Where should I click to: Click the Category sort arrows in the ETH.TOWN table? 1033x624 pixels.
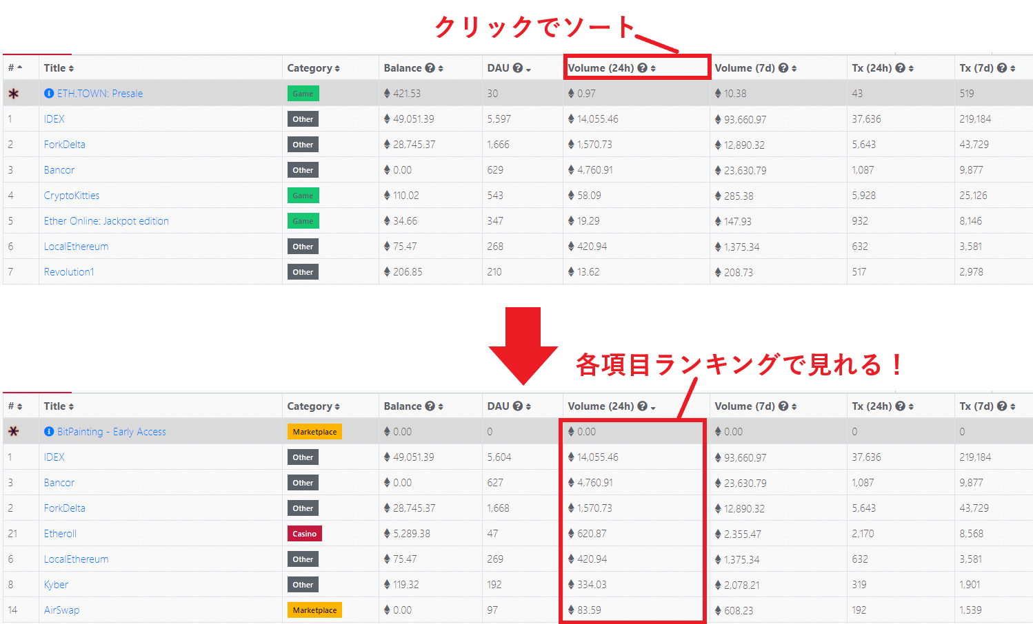pyautogui.click(x=337, y=69)
